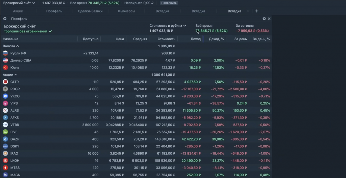This screenshot has width=346, height=178.
Task: Click the POGR stock logo icon
Action: pyautogui.click(x=5, y=89)
